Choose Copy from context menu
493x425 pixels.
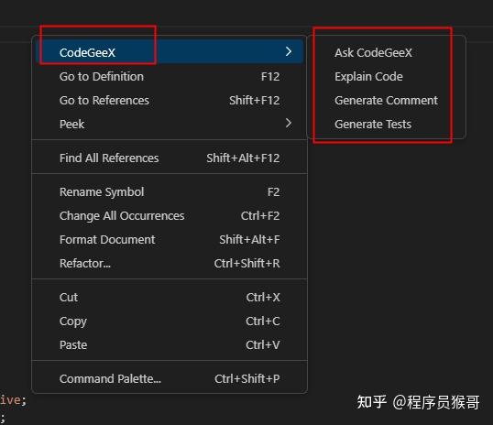pyautogui.click(x=170, y=321)
